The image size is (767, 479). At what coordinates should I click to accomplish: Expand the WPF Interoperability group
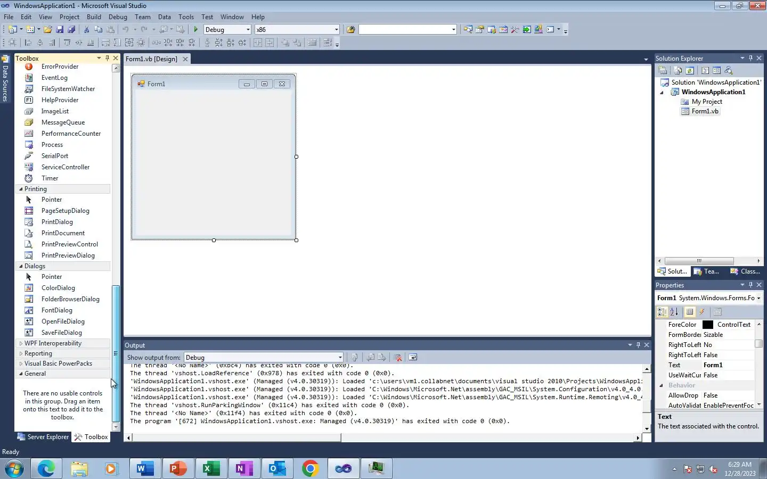21,343
